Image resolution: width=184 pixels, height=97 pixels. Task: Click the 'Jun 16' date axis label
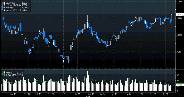tap(140, 94)
